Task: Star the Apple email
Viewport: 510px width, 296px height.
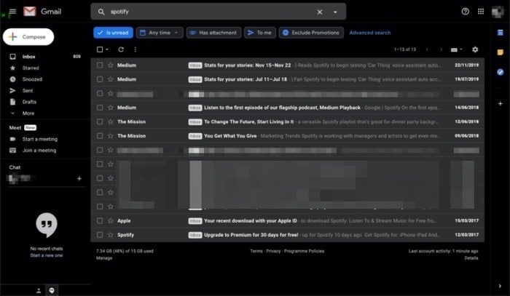Action: [111, 220]
